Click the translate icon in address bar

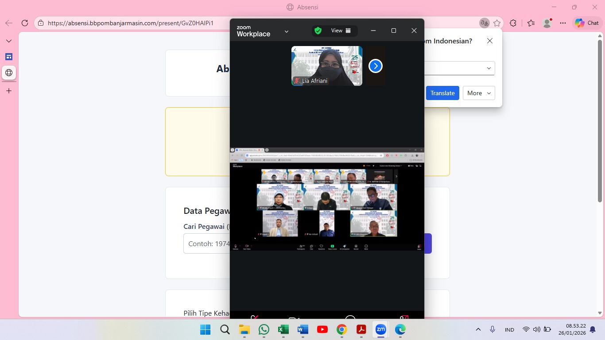coord(484,23)
